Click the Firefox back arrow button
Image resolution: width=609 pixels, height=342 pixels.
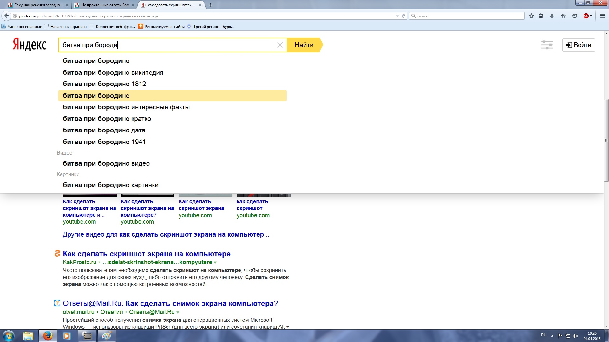pos(6,16)
